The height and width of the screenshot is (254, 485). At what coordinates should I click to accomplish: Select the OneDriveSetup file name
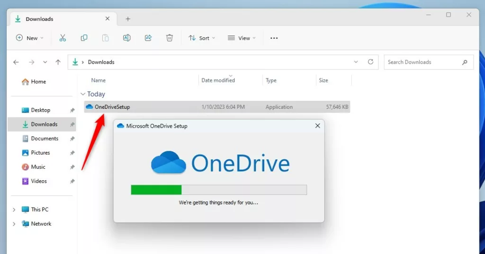pos(112,107)
